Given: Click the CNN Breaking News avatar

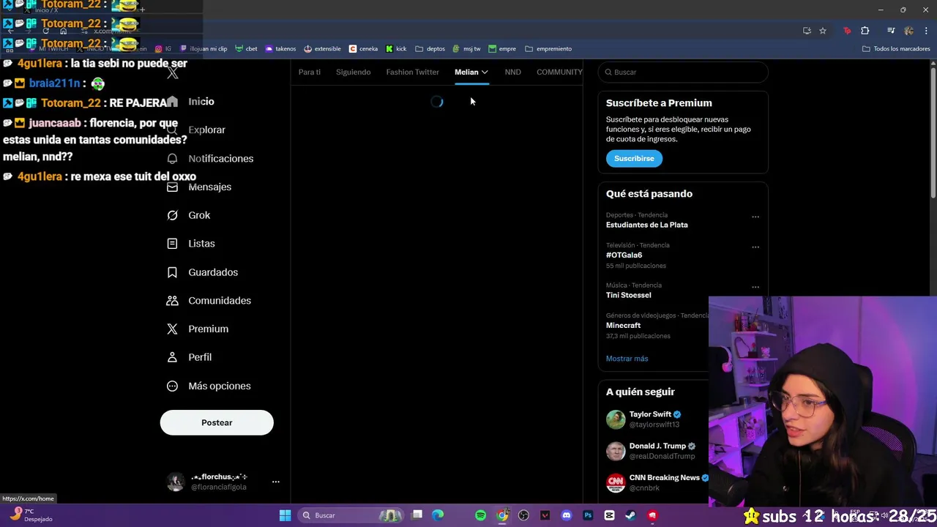Looking at the screenshot, I should click(616, 482).
